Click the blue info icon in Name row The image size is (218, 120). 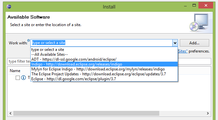tap(23, 78)
